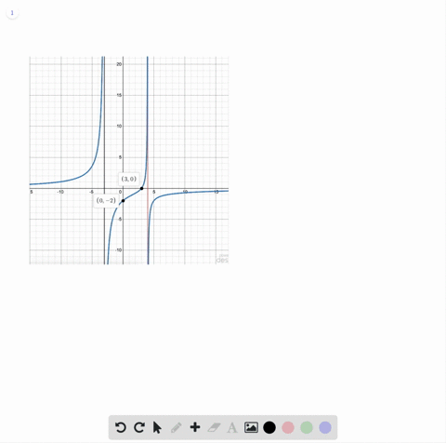Pick the green color swatch
The width and height of the screenshot is (446, 443).
pos(307,427)
